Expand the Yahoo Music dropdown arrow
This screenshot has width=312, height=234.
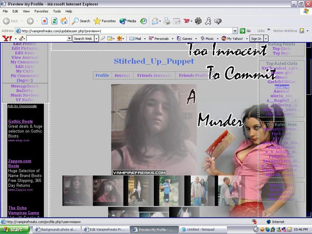pos(218,39)
